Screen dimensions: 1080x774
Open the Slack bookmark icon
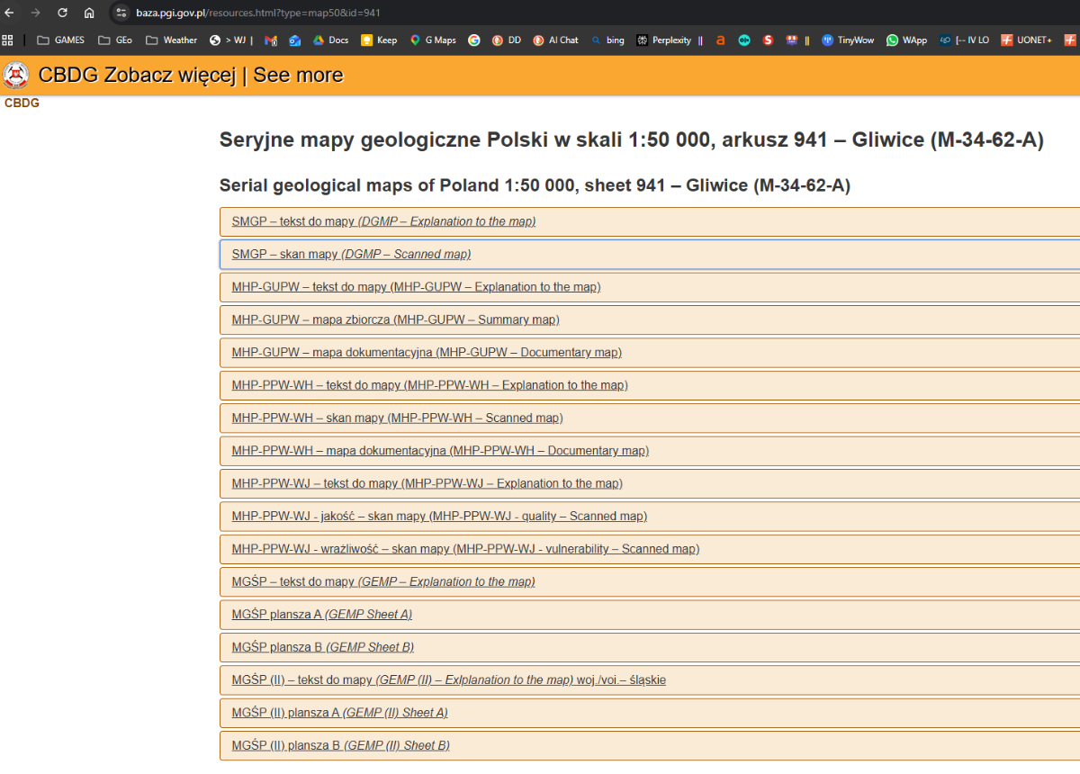click(x=768, y=40)
